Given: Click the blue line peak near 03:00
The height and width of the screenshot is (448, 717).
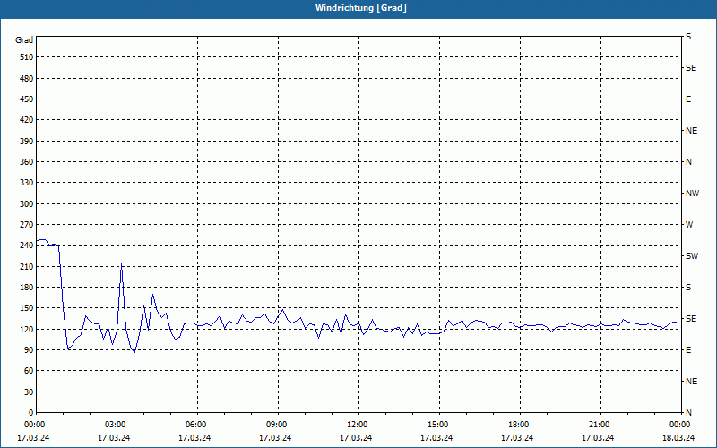Looking at the screenshot, I should click(121, 263).
